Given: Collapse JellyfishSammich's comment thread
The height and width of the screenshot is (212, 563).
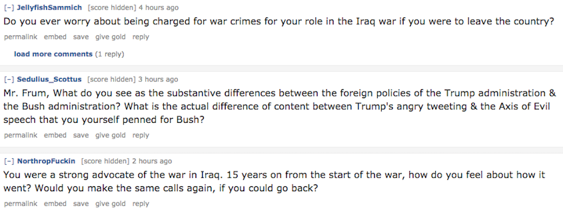Looking at the screenshot, I should (x=9, y=7).
